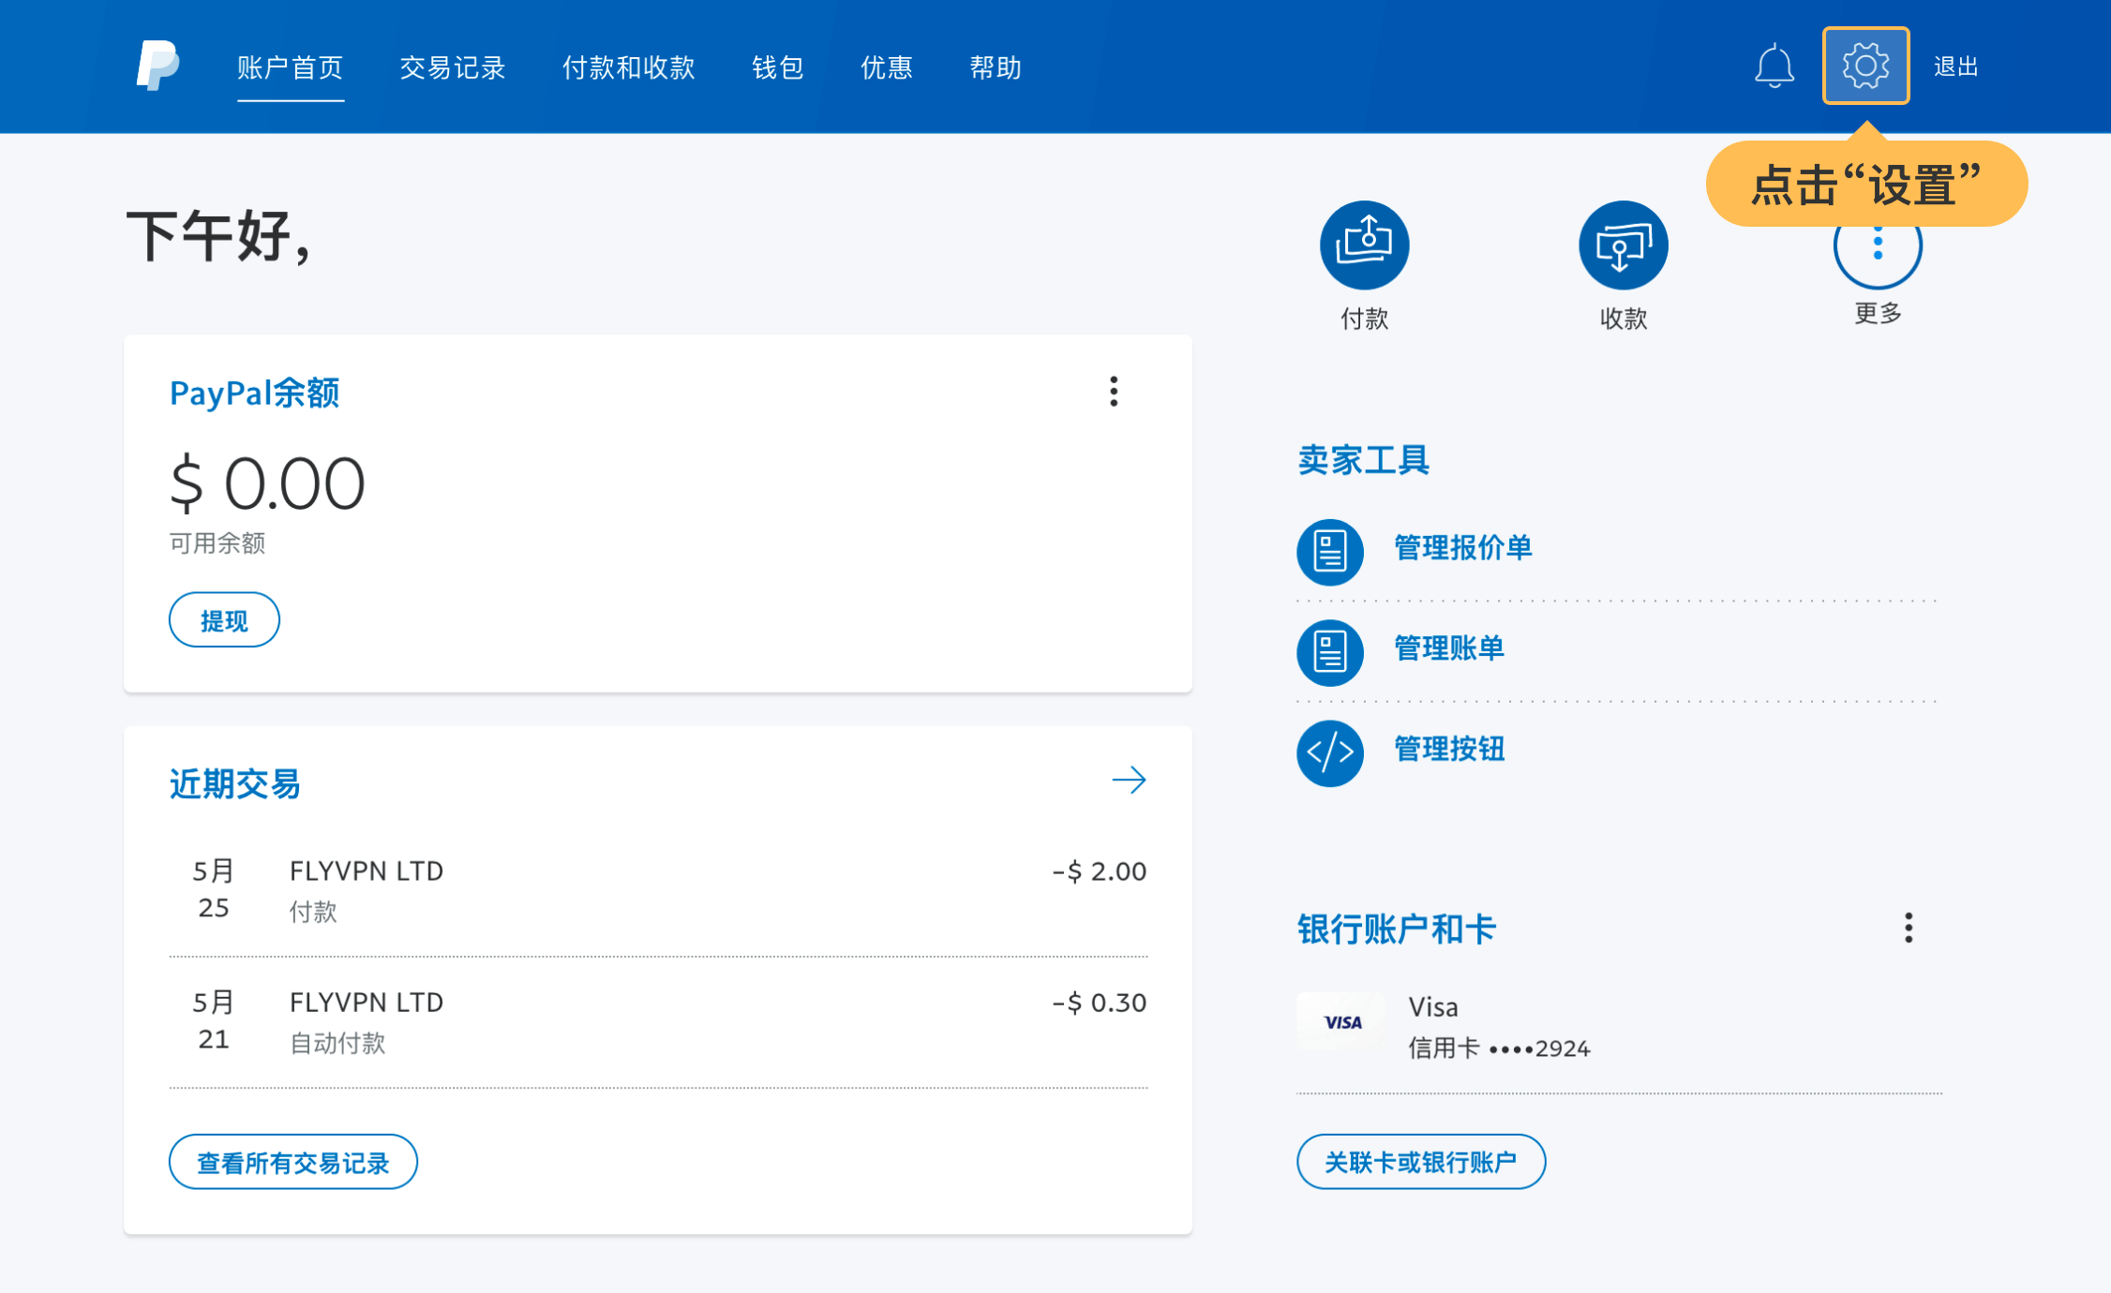Screen dimensions: 2111x1293
Task: Click the 管理报价单 document icon
Action: [x=1329, y=551]
